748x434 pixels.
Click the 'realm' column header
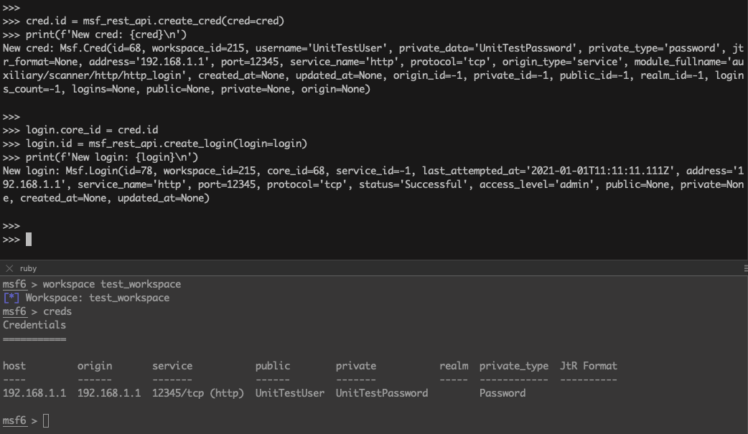click(454, 366)
